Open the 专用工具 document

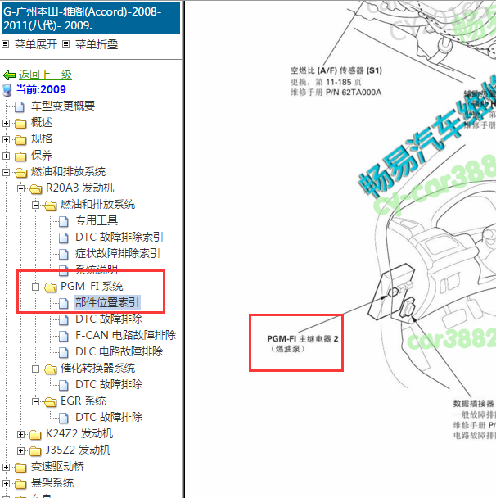pyautogui.click(x=97, y=220)
